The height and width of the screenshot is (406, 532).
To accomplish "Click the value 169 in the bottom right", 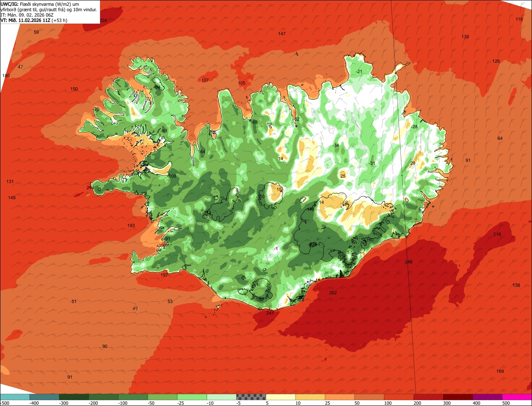I will [x=500, y=371].
